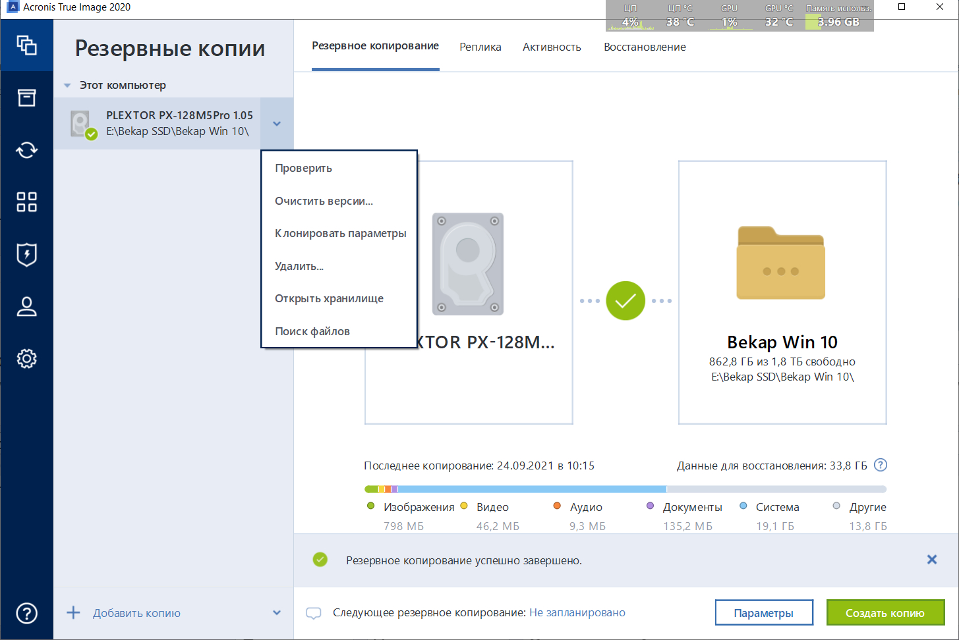
Task: Switch to the 'Активность' tab
Action: click(x=552, y=47)
